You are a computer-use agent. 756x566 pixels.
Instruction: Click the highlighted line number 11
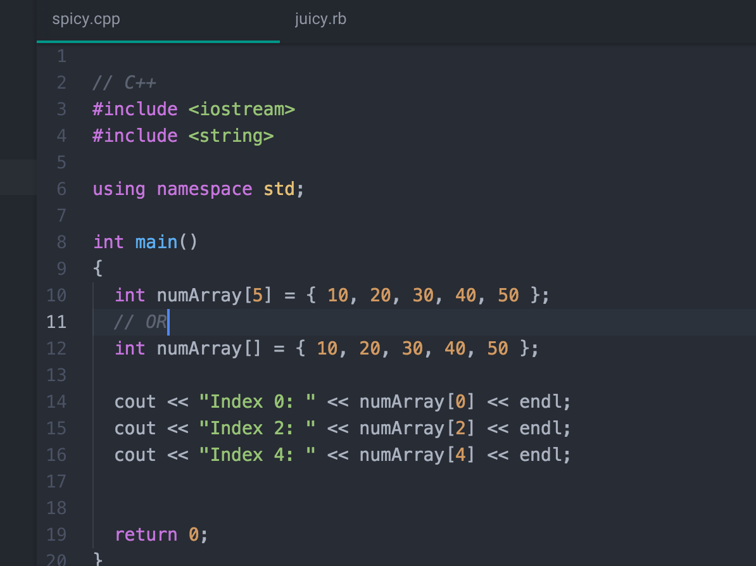coord(56,322)
